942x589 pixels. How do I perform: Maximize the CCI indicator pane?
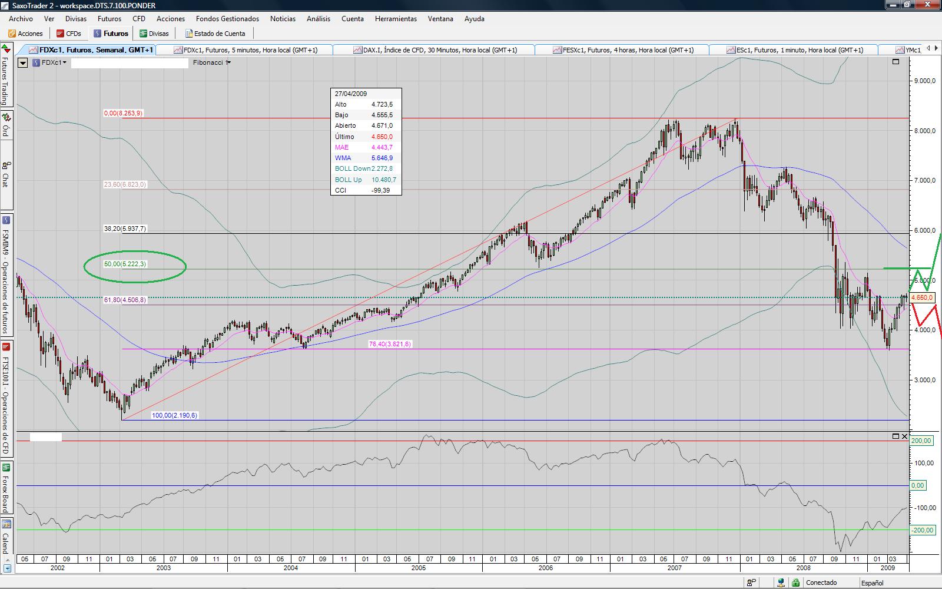pyautogui.click(x=896, y=436)
